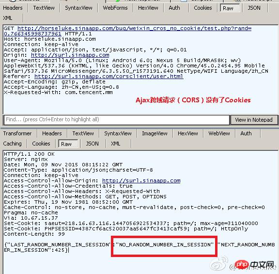Switch to response ImageView tab
279x274 pixels.
(155, 133)
